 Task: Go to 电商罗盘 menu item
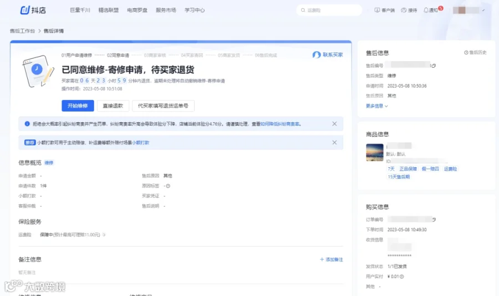(x=137, y=10)
